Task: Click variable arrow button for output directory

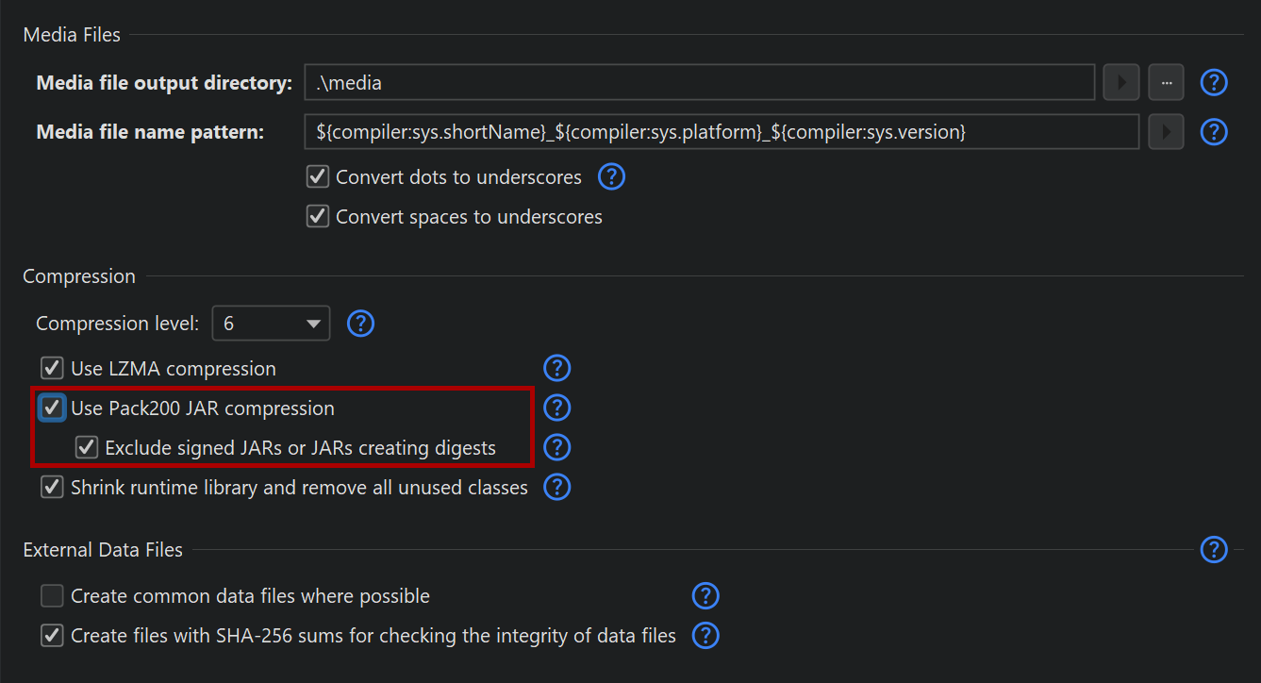Action: [x=1121, y=83]
